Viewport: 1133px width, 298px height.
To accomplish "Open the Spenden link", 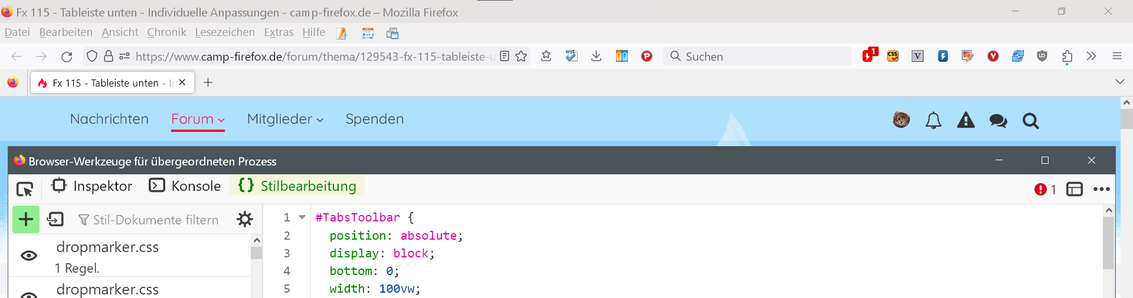I will point(375,119).
